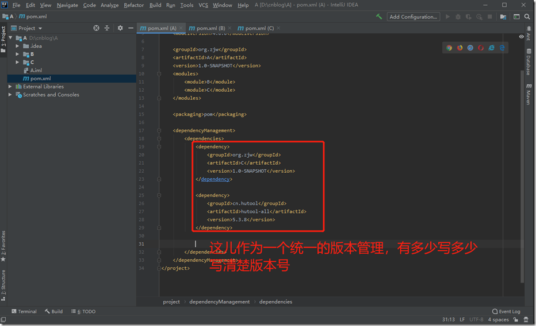536x326 pixels.
Task: Open Search Everywhere magnifier icon
Action: [527, 17]
